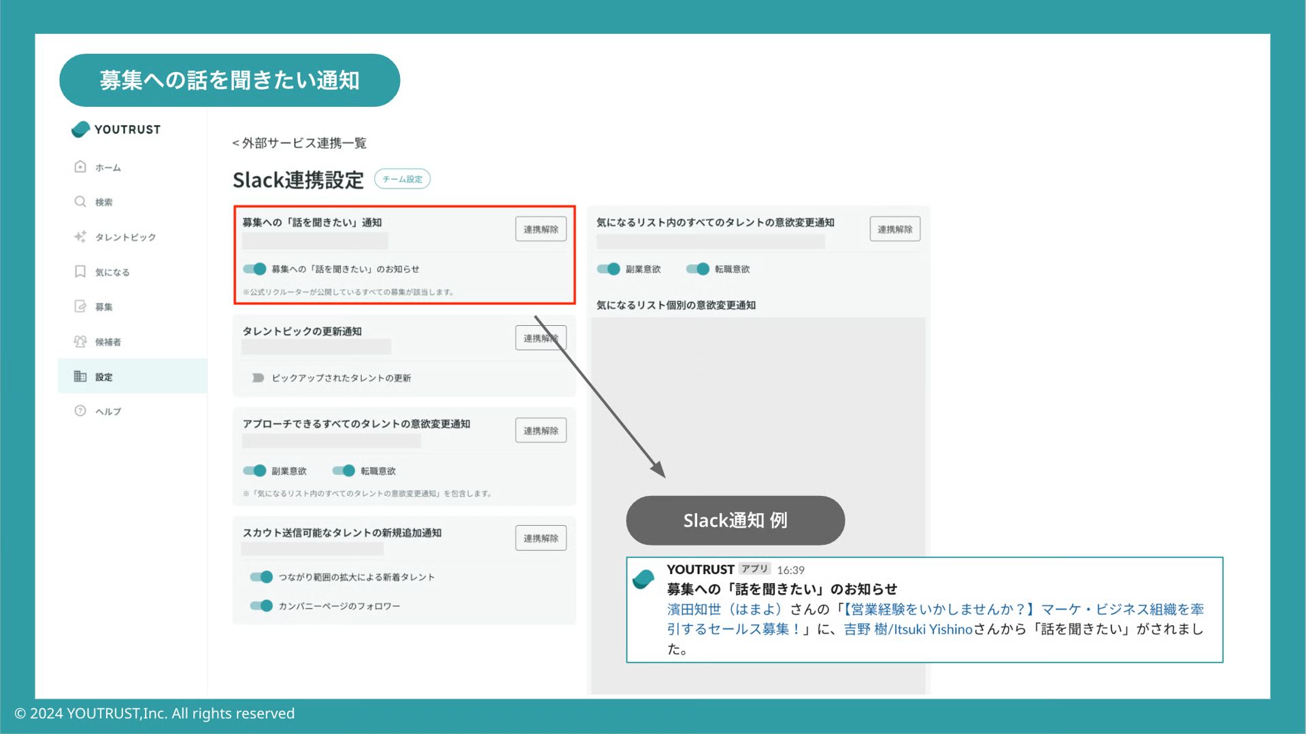Click the YOUTRUST app avatar in Slack example
Viewport: 1306px width, 734px height.
pos(643,579)
